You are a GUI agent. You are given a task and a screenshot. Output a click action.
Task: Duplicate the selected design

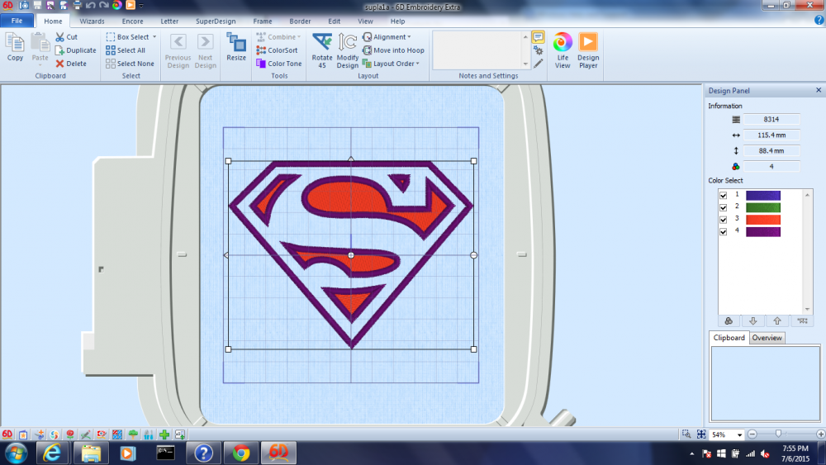point(76,50)
